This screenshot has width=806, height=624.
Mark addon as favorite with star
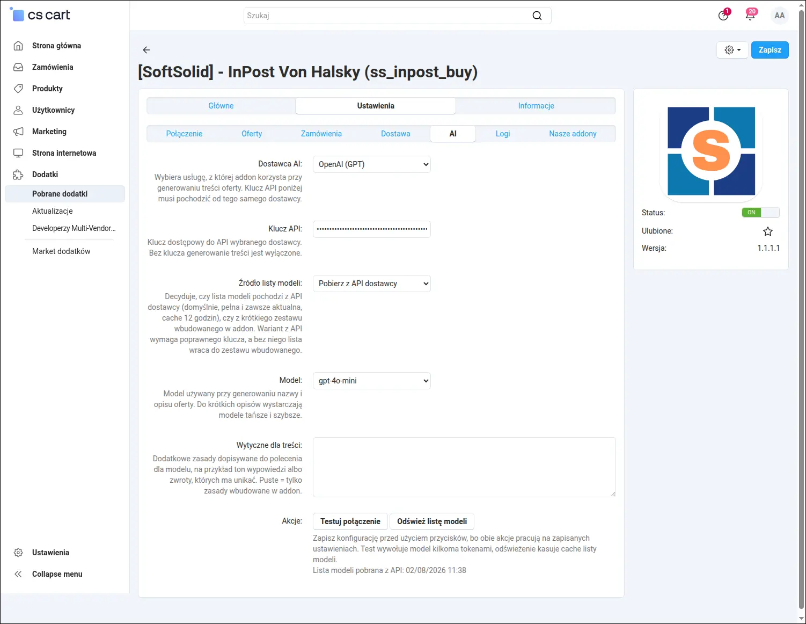click(768, 231)
